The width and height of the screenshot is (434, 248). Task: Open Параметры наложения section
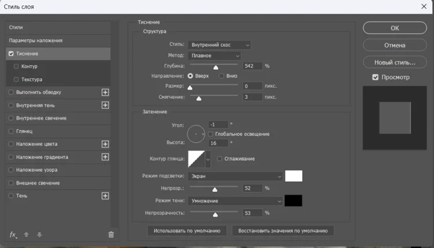(58, 40)
